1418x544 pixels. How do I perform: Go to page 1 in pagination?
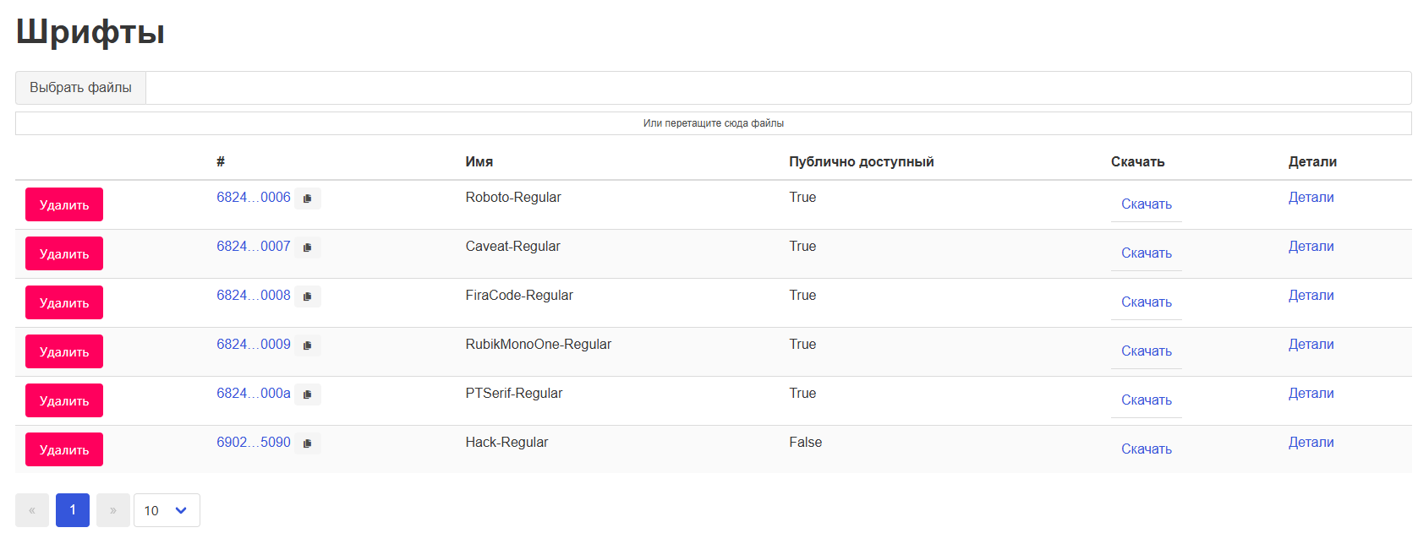73,510
